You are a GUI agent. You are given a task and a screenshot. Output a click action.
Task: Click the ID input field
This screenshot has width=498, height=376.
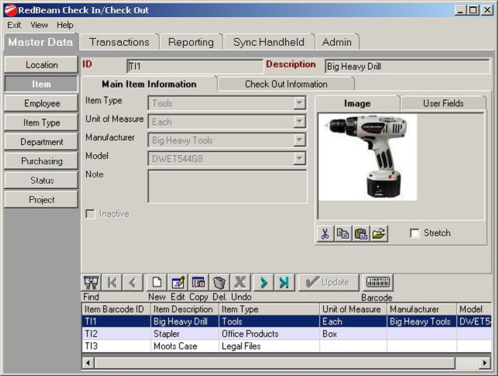tap(195, 66)
